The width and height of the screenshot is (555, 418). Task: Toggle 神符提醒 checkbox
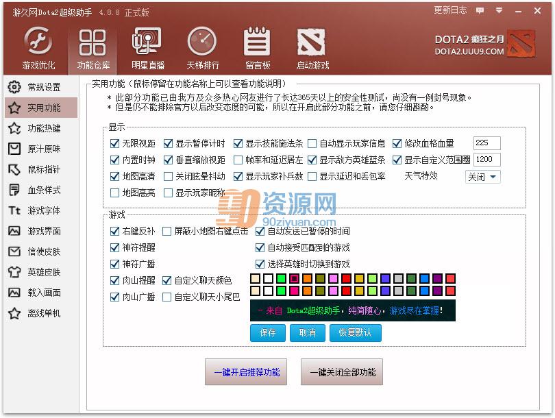[114, 247]
